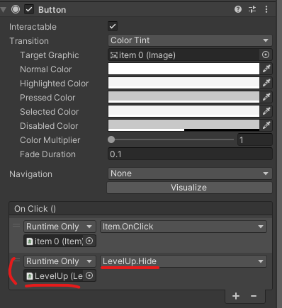Pick Pressed Color with eyedropper
Viewport: 282px width, 308px height.
[x=266, y=97]
